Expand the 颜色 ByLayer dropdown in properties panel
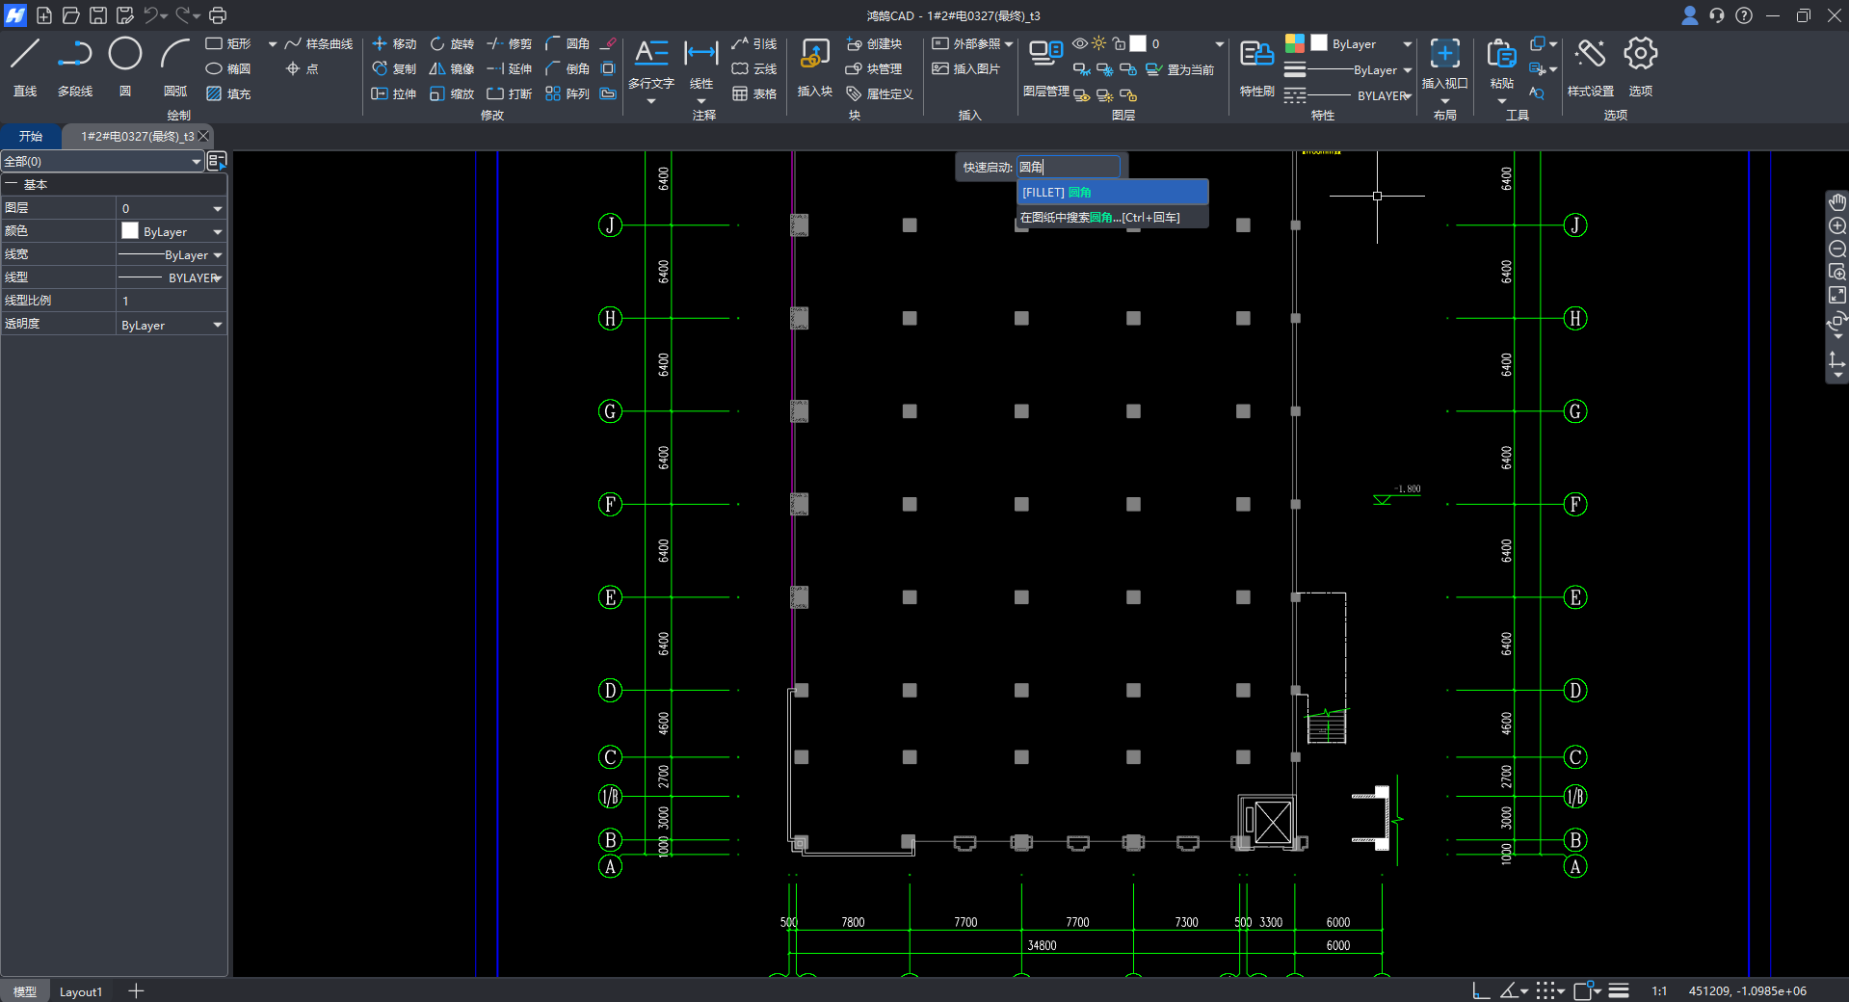This screenshot has width=1849, height=1002. tap(218, 232)
